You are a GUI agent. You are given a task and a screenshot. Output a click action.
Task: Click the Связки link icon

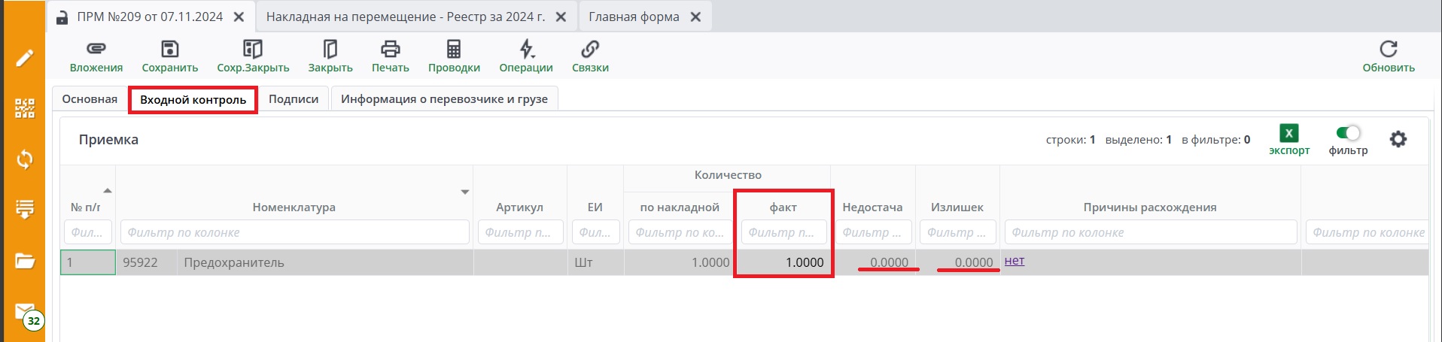590,50
